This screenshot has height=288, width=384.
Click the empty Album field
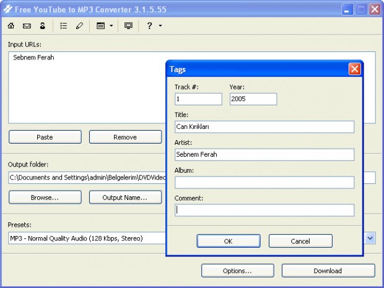264,183
